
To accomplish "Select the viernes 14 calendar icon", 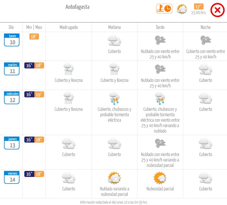I will (x=12, y=177).
